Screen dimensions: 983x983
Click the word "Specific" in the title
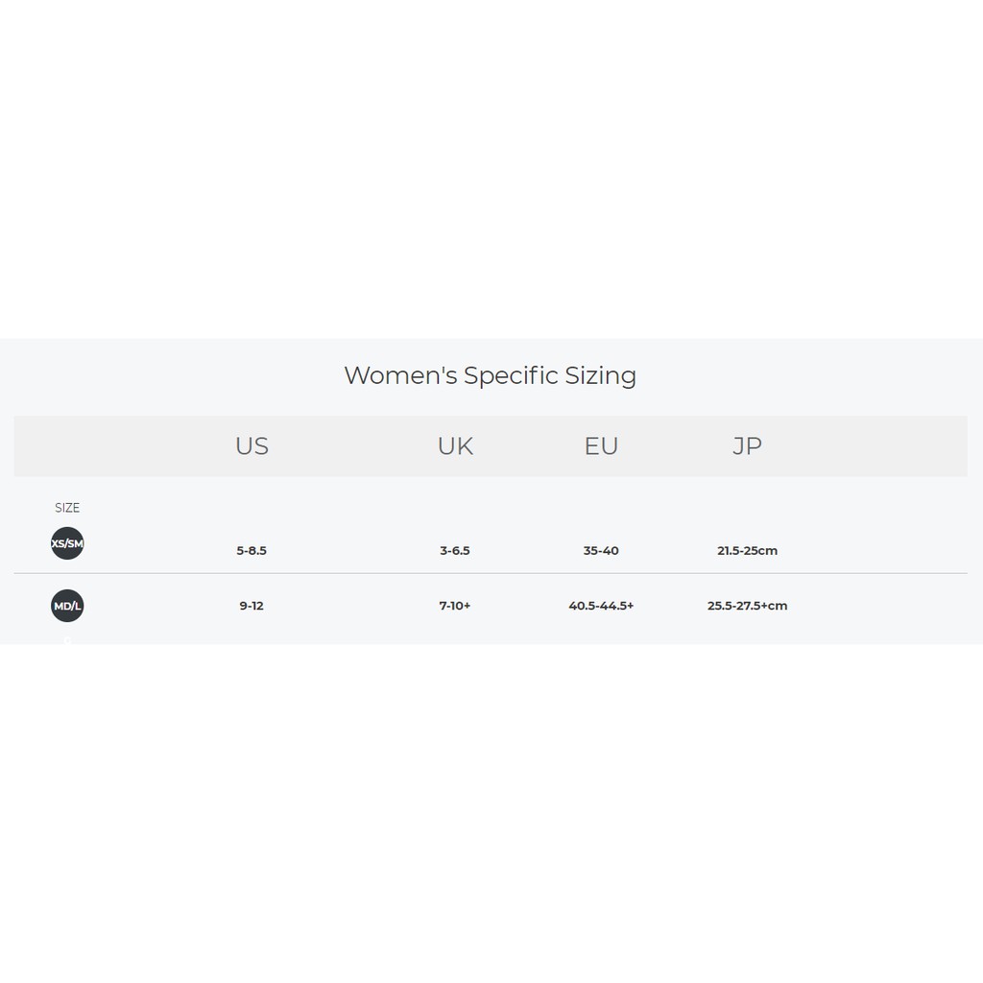click(510, 375)
